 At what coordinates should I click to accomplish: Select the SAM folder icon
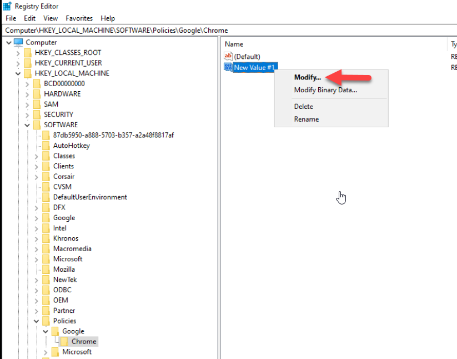point(37,104)
